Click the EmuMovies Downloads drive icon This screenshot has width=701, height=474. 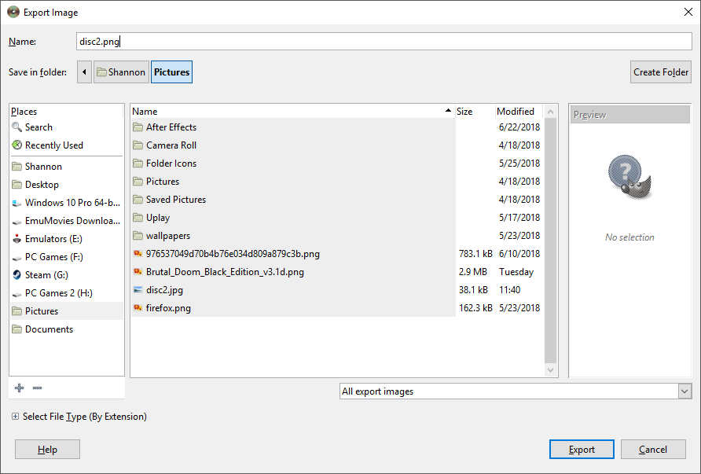(17, 221)
